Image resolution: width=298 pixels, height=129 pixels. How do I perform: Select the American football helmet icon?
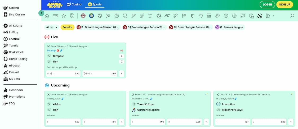125,16
